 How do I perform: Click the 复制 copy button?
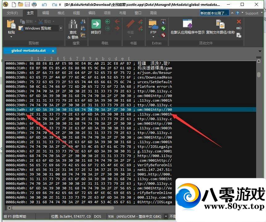(26, 22)
